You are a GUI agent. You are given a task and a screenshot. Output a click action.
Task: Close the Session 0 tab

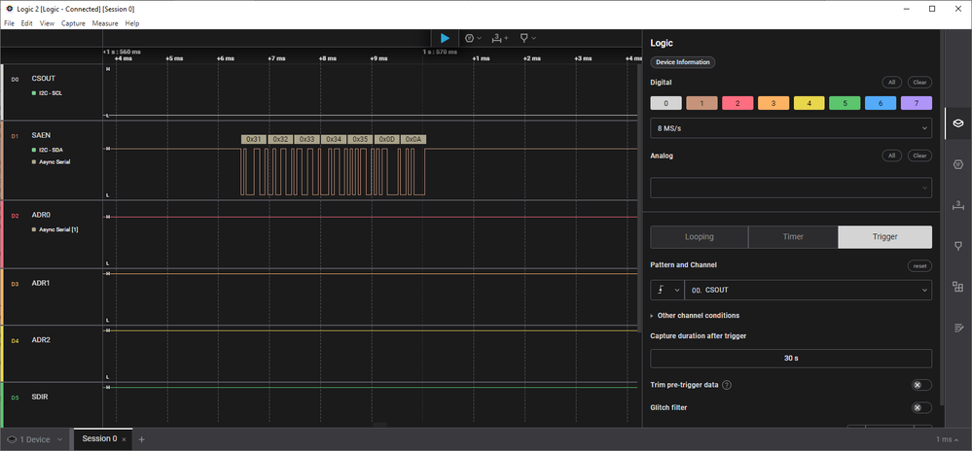point(124,439)
